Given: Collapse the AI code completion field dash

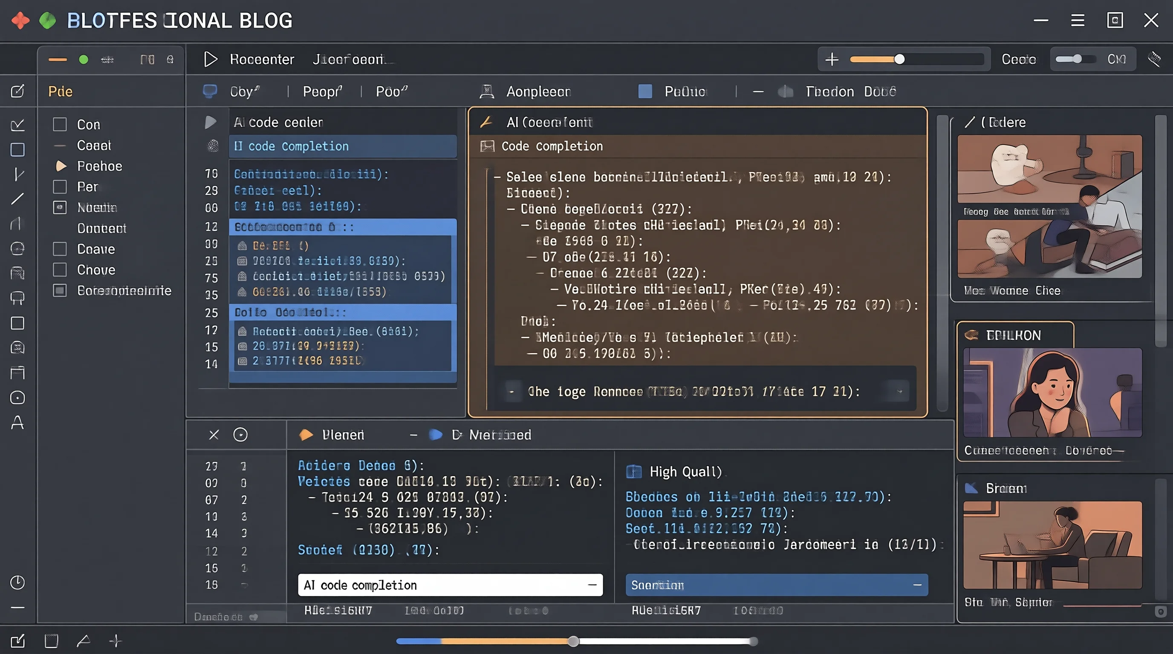Looking at the screenshot, I should point(592,585).
